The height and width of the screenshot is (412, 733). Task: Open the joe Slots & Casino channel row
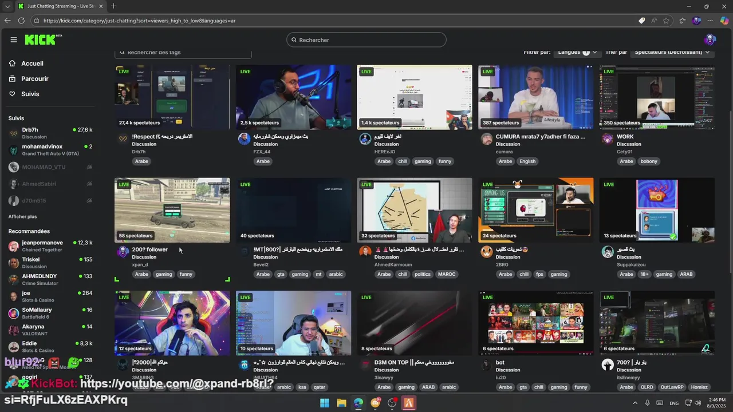(x=50, y=296)
